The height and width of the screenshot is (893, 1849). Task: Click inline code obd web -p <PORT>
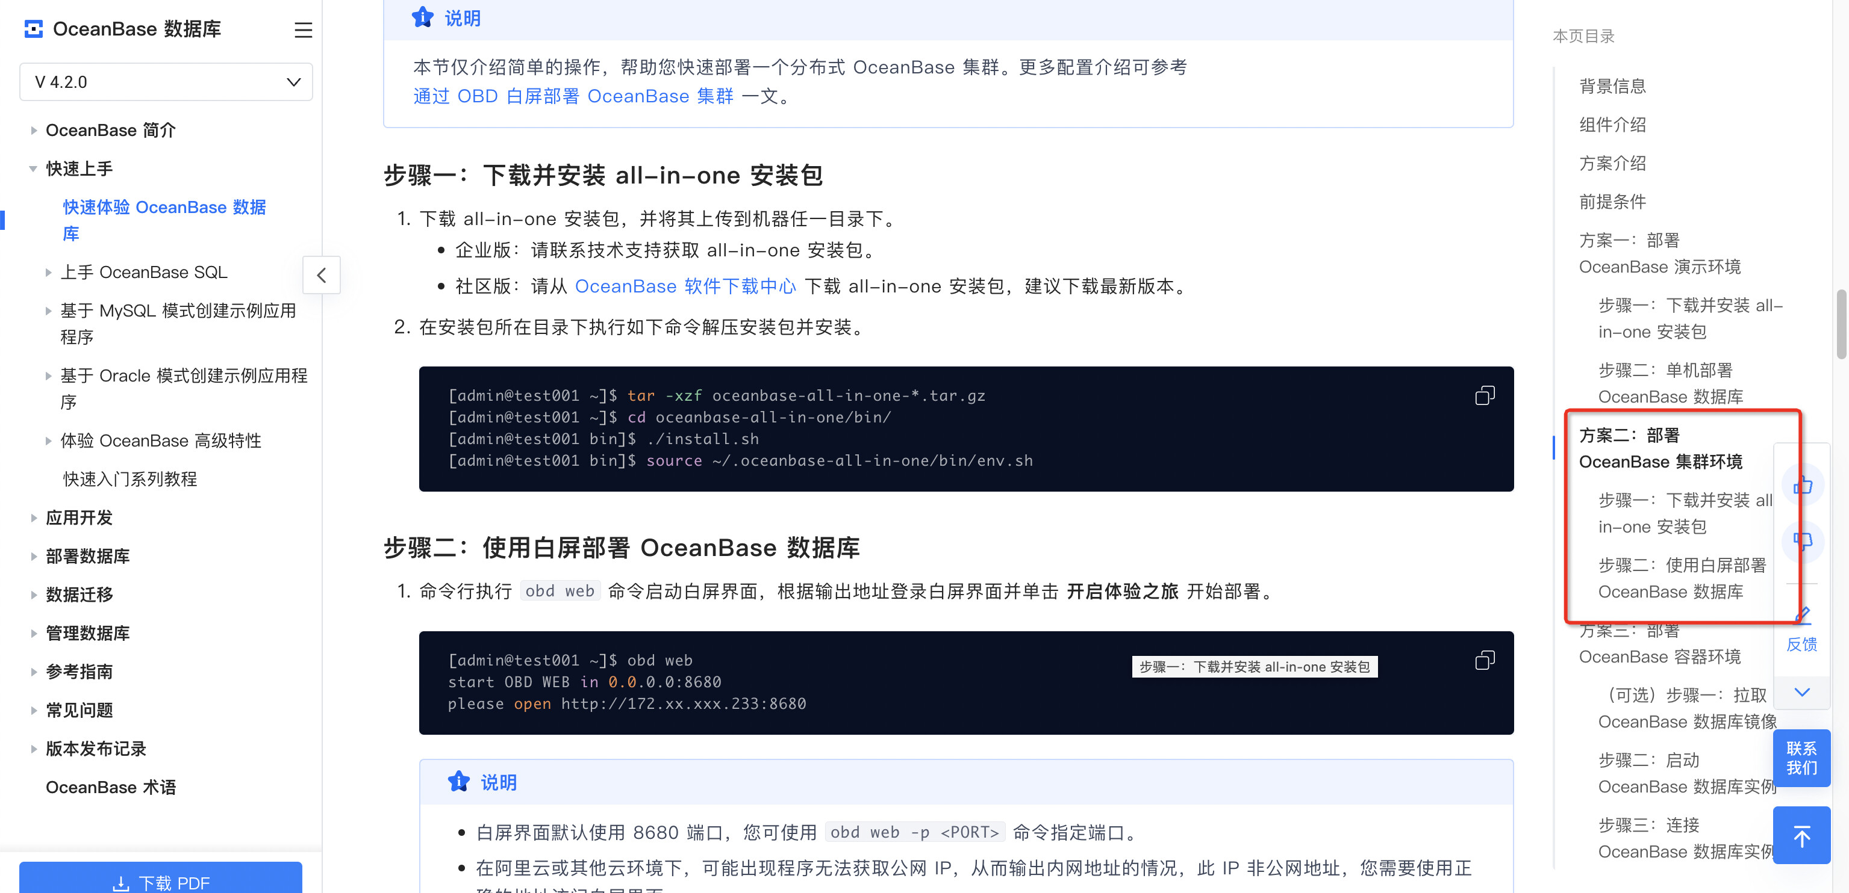(x=914, y=832)
